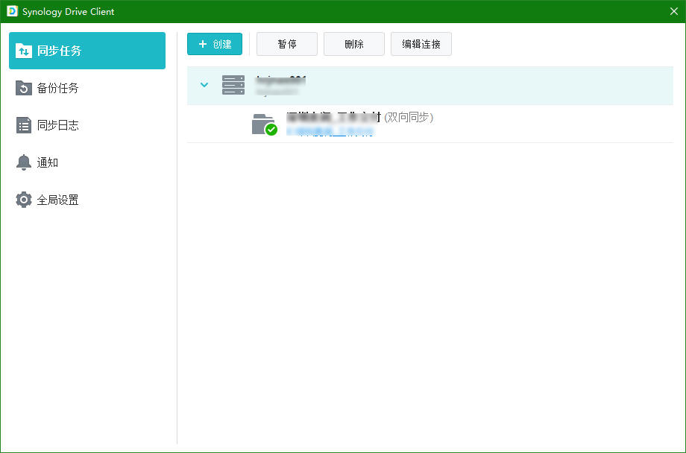
Task: Click the notification bell icon
Action: pos(24,162)
